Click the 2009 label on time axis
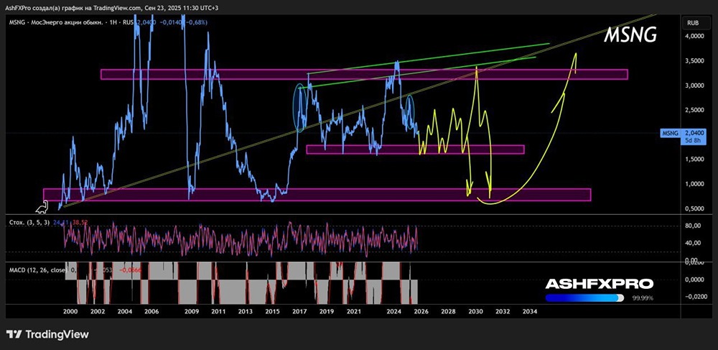 tap(192, 311)
